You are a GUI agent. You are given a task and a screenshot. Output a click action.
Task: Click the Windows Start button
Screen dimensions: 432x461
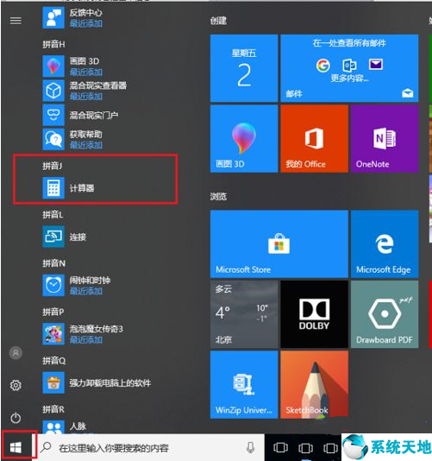coord(16,448)
